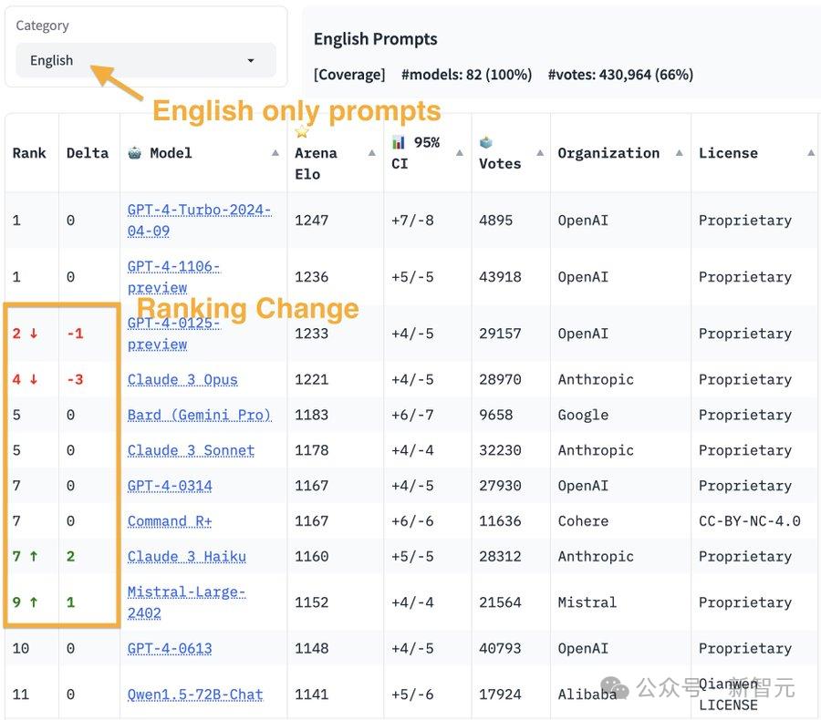Click the cube icon above Votes

(486, 142)
